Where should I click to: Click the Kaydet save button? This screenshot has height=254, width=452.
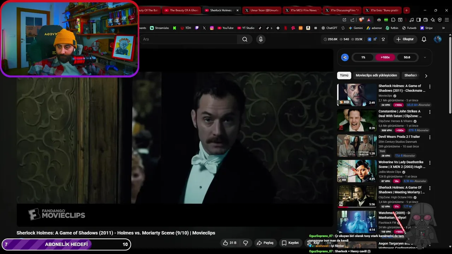[290, 243]
